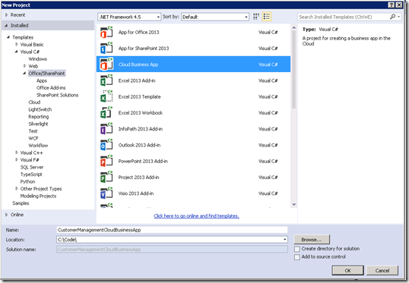Click the App for Office 2013 template icon
The image size is (409, 283).
coord(106,33)
